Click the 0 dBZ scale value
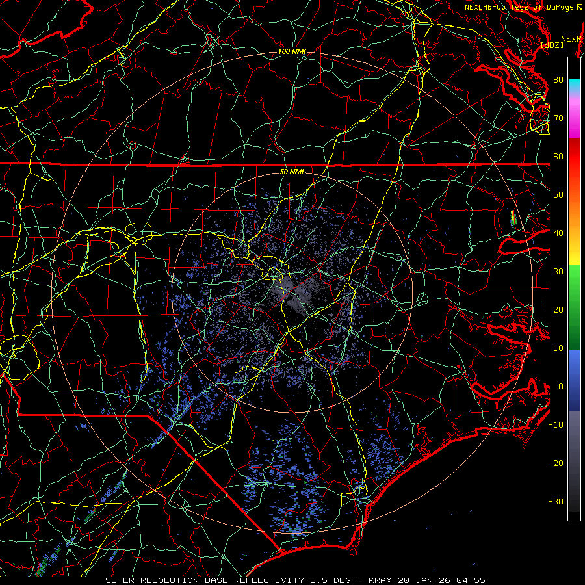The height and width of the screenshot is (585, 585). pos(561,387)
